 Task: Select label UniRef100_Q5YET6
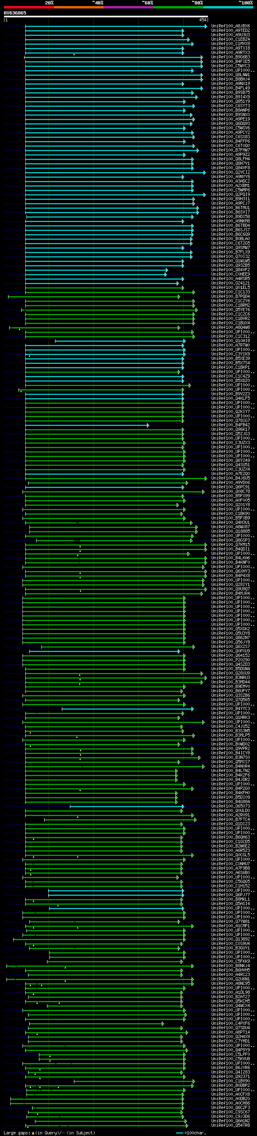coord(230,310)
